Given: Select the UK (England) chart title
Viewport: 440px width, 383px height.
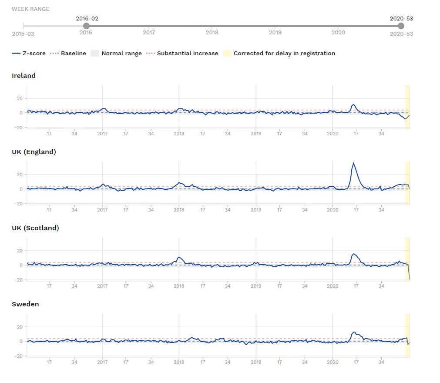Looking at the screenshot, I should [34, 152].
